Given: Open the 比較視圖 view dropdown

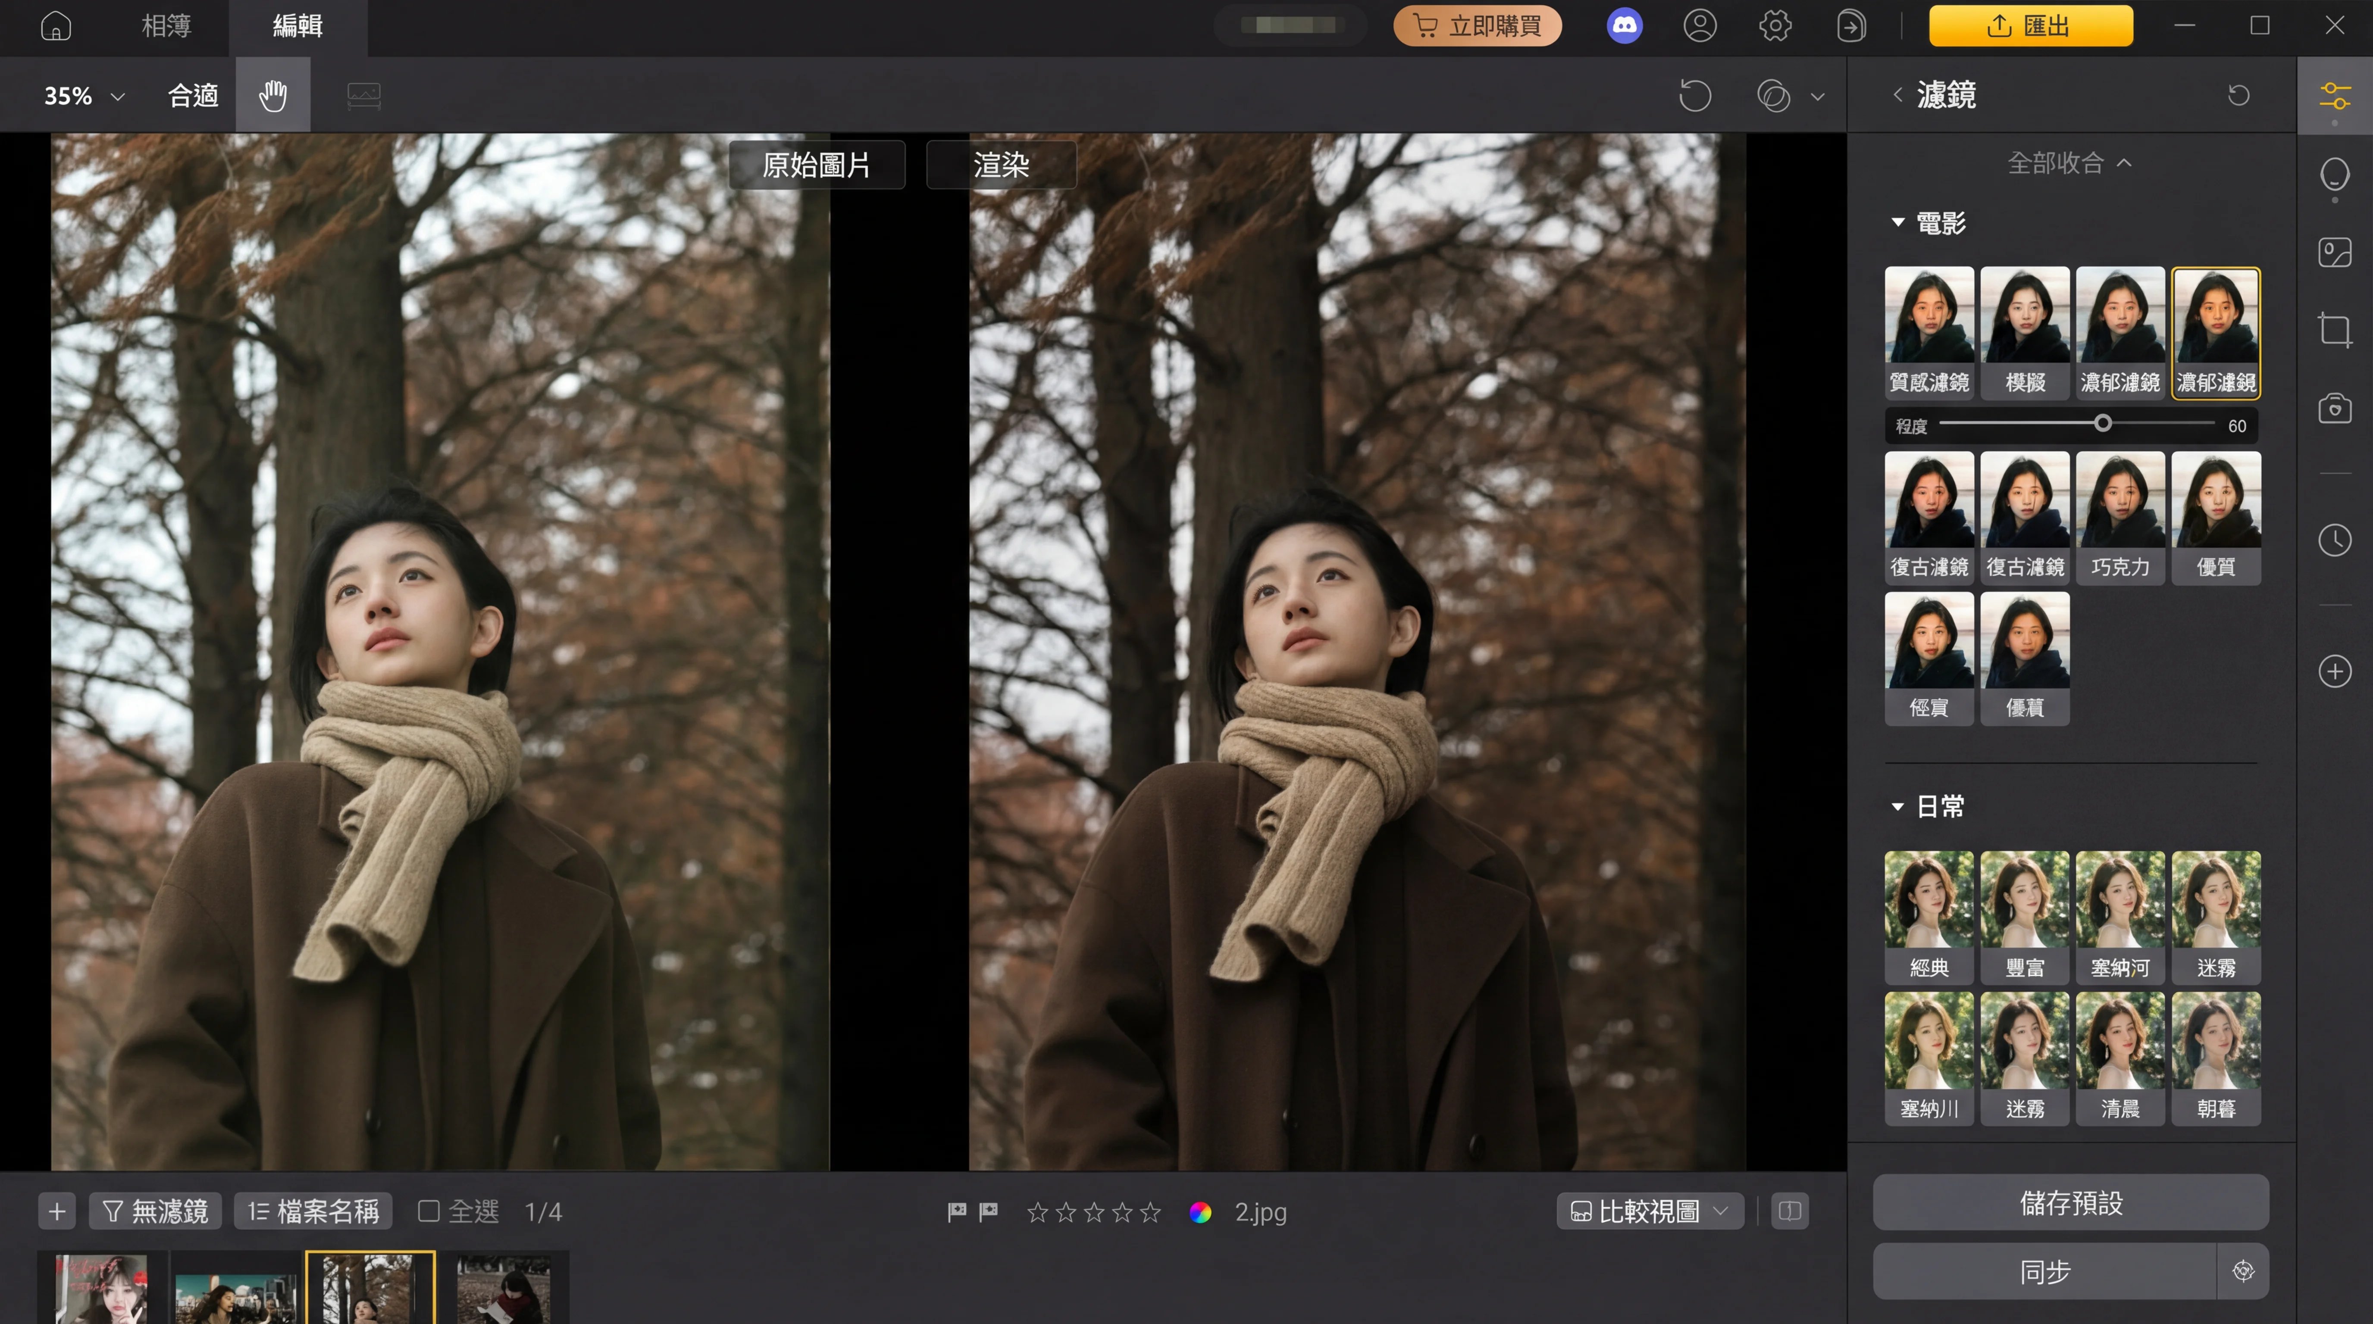Looking at the screenshot, I should [x=1649, y=1211].
